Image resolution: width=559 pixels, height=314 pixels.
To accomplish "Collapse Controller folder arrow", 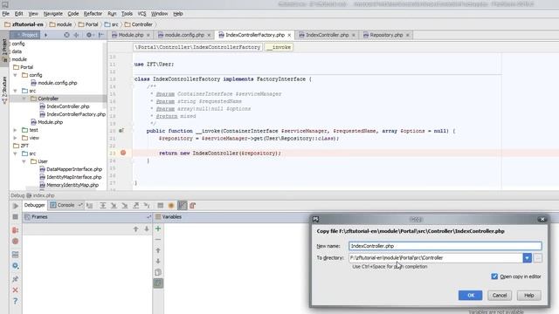I will [x=24, y=99].
